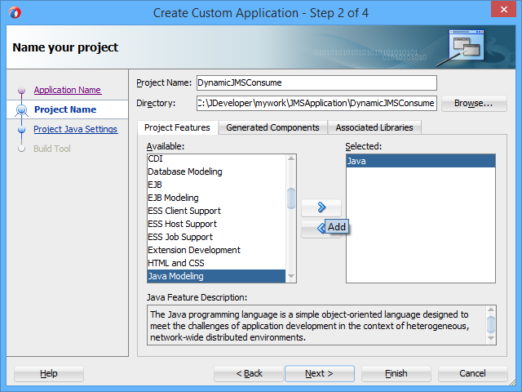Image resolution: width=522 pixels, height=392 pixels.
Task: Close the Create Custom Application dialog
Action: pos(504,9)
